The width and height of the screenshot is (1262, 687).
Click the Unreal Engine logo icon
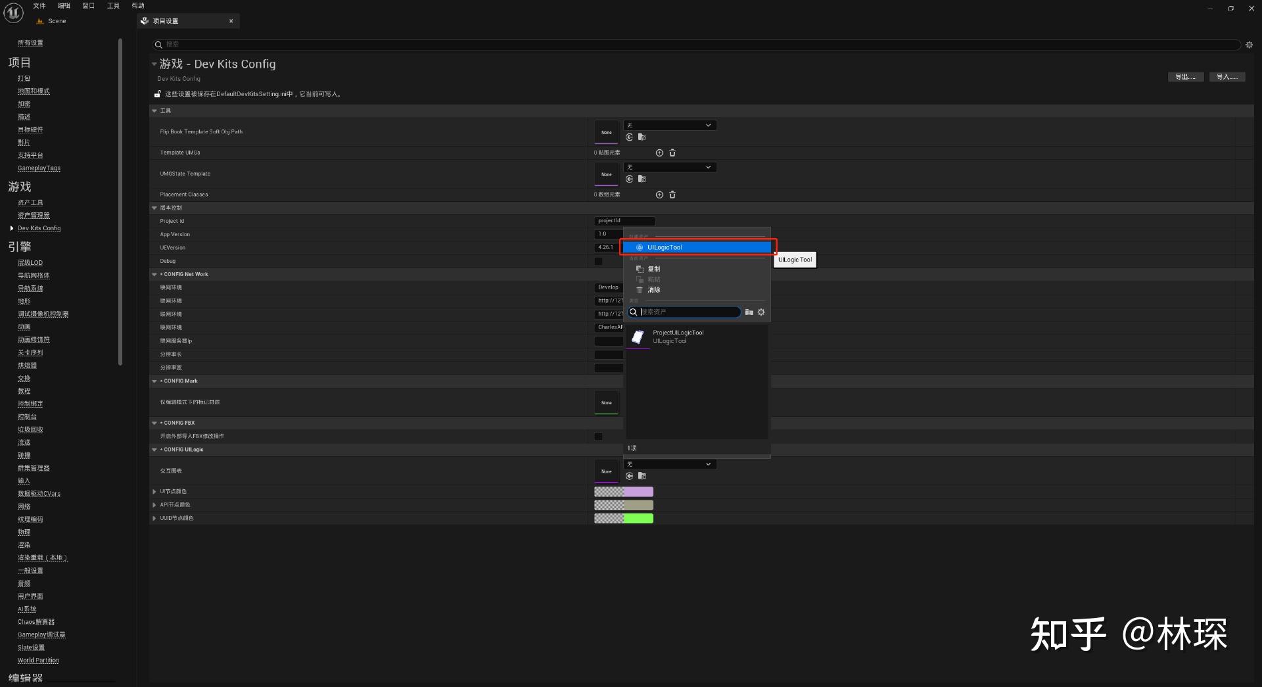pos(13,12)
